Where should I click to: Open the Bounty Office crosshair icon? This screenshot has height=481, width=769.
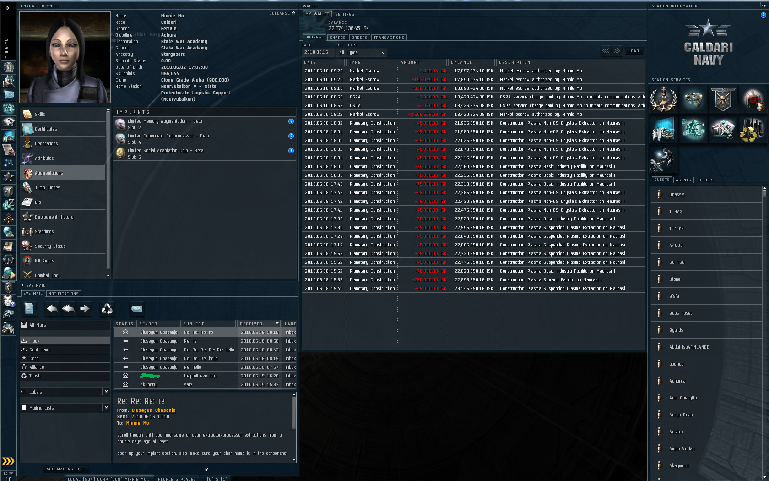(752, 99)
